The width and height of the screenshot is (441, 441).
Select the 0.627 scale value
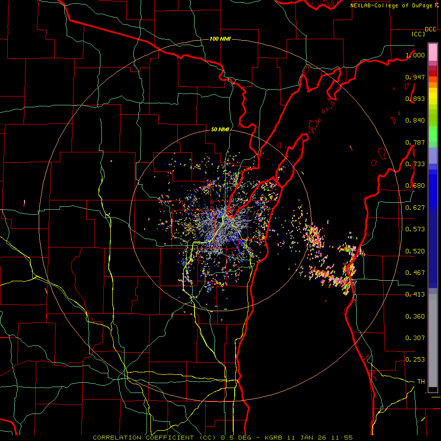(x=415, y=208)
